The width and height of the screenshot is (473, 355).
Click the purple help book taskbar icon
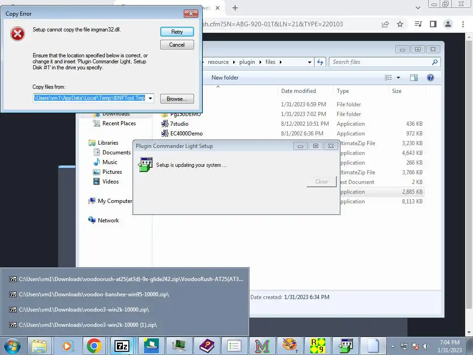(206, 346)
